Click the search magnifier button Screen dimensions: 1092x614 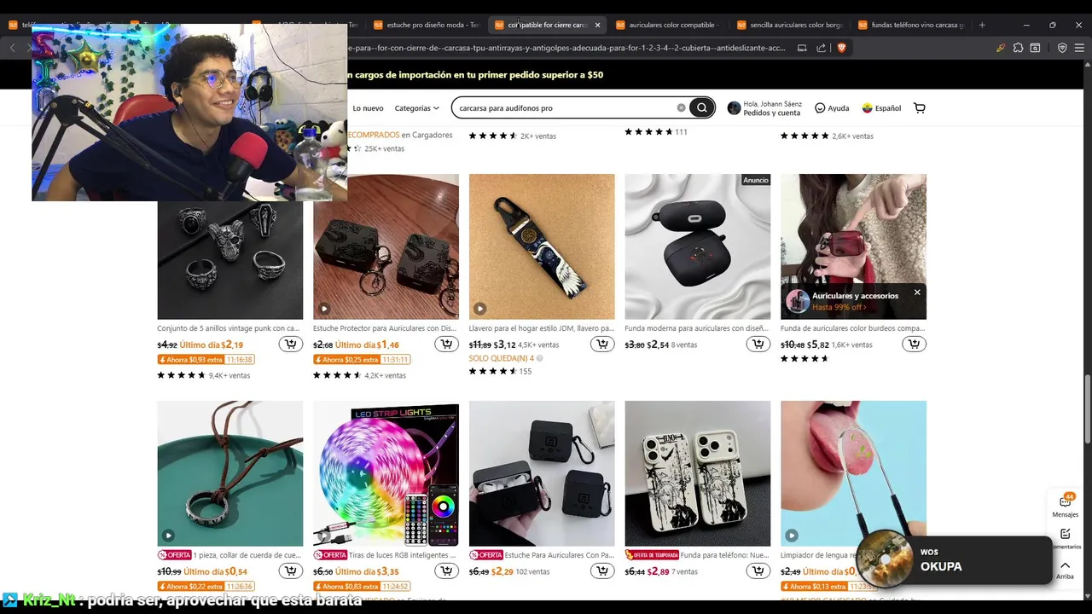click(701, 107)
